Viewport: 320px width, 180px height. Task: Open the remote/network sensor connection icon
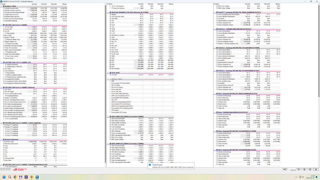(285, 169)
